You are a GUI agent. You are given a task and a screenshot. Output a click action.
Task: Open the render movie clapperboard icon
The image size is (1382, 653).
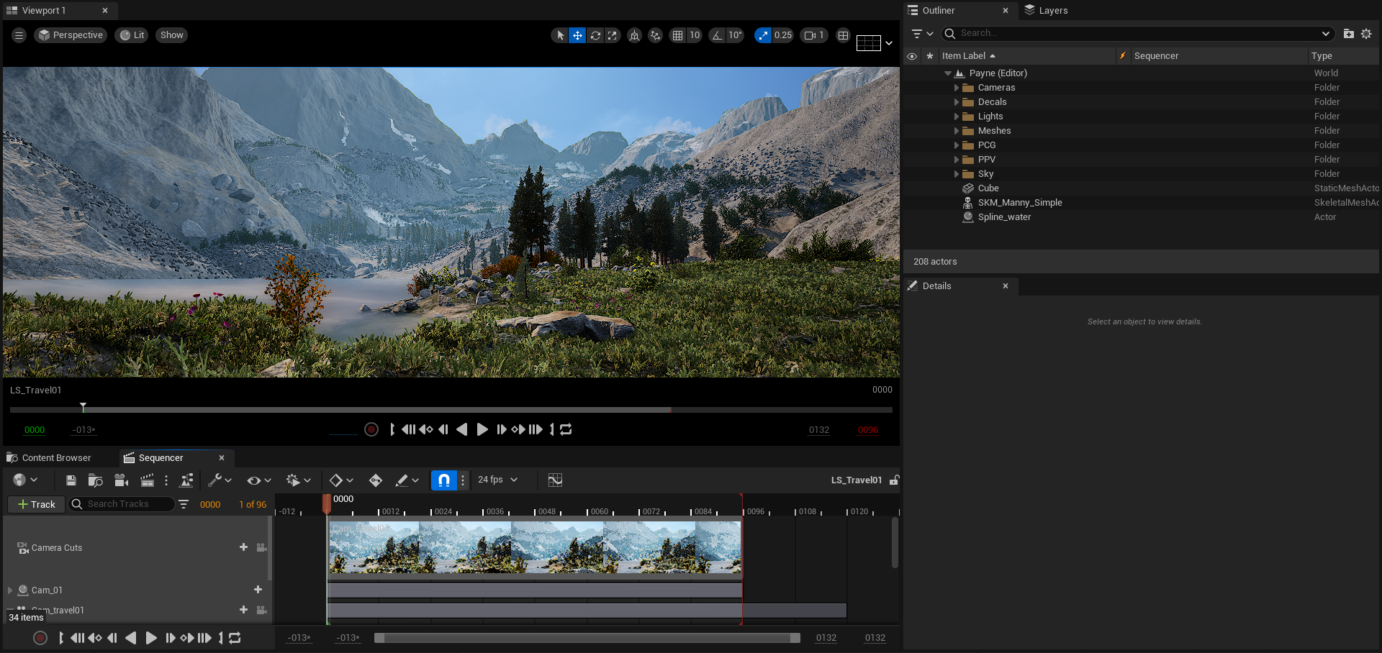(x=147, y=480)
